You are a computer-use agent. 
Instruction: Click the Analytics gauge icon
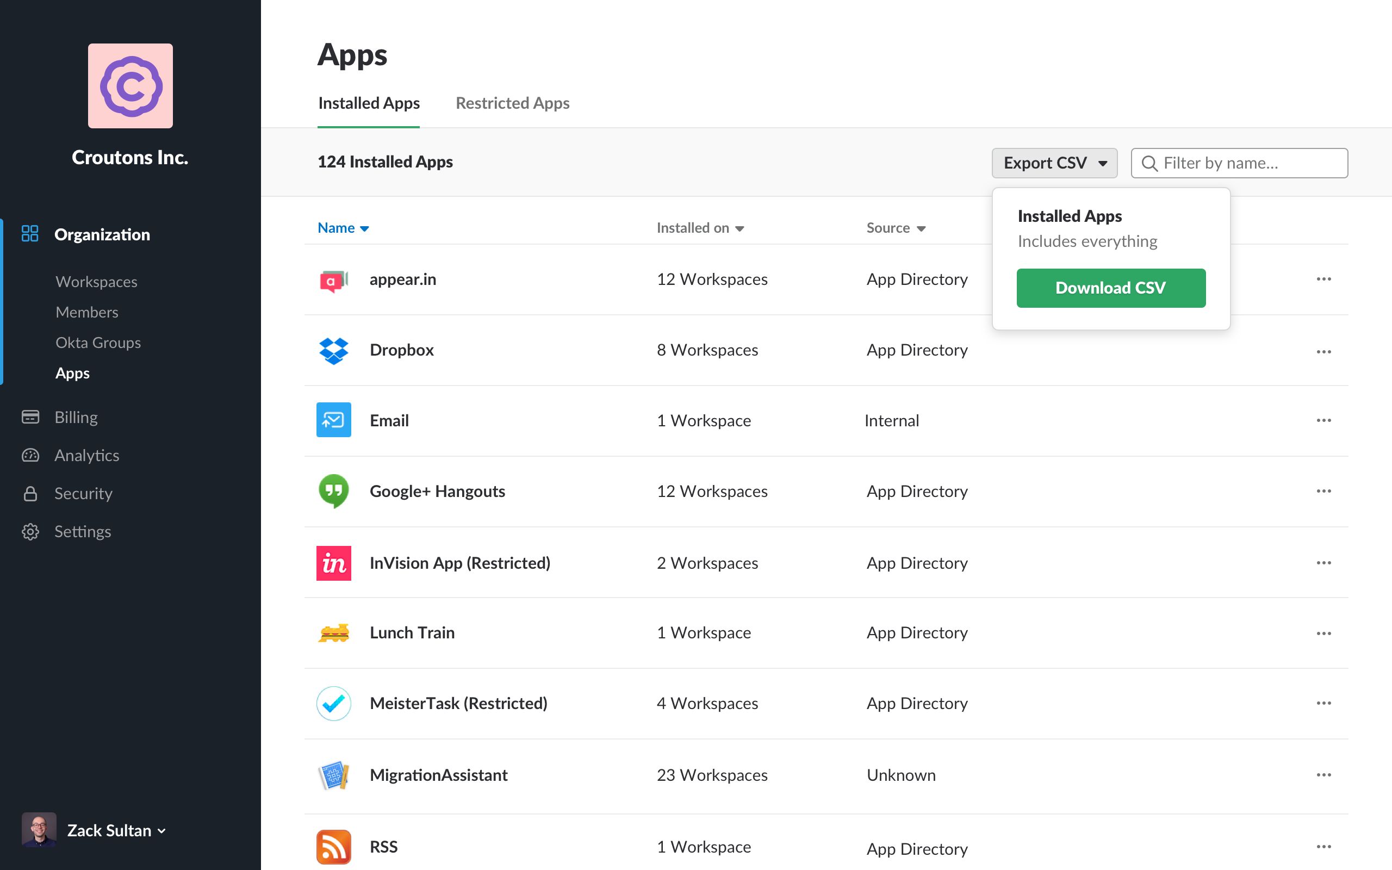click(30, 455)
